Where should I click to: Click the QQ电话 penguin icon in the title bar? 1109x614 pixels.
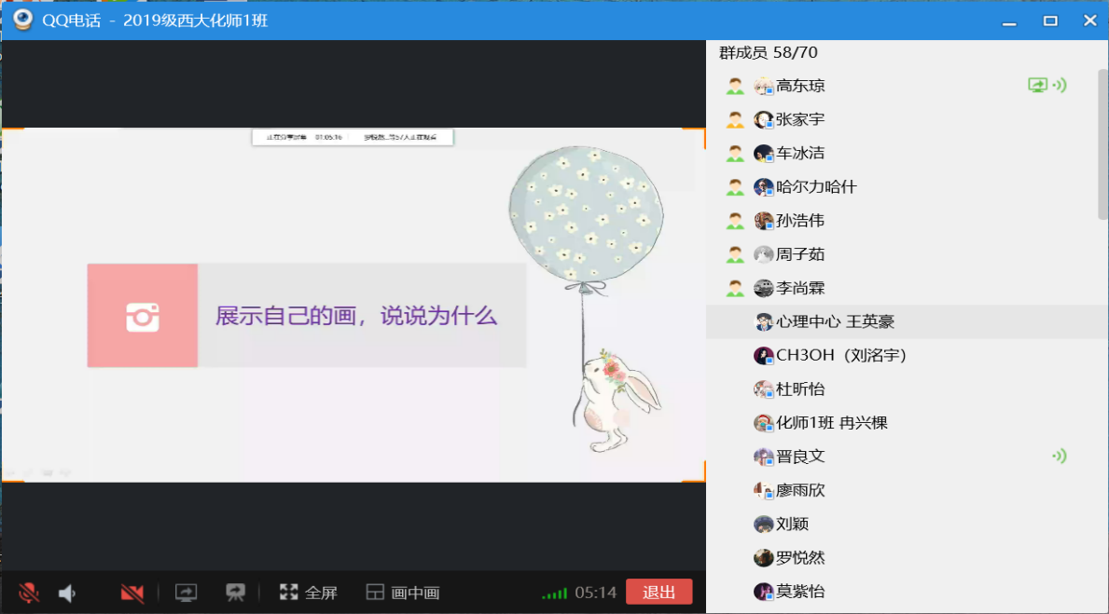point(22,20)
